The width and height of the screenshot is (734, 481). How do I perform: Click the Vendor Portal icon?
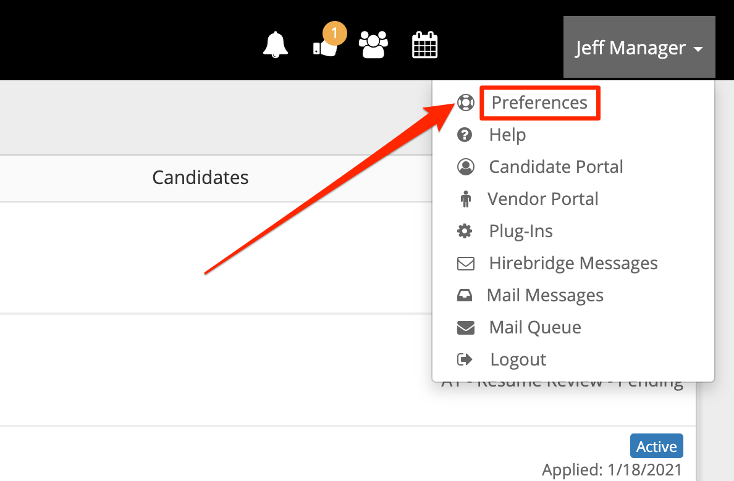point(465,199)
